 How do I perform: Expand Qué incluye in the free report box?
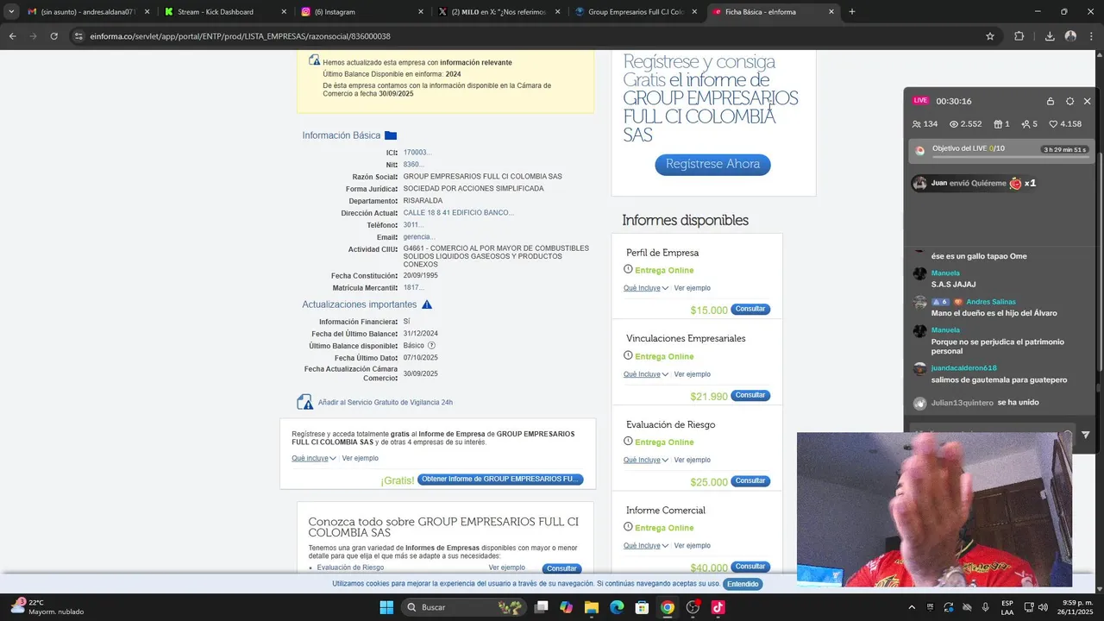(x=314, y=458)
